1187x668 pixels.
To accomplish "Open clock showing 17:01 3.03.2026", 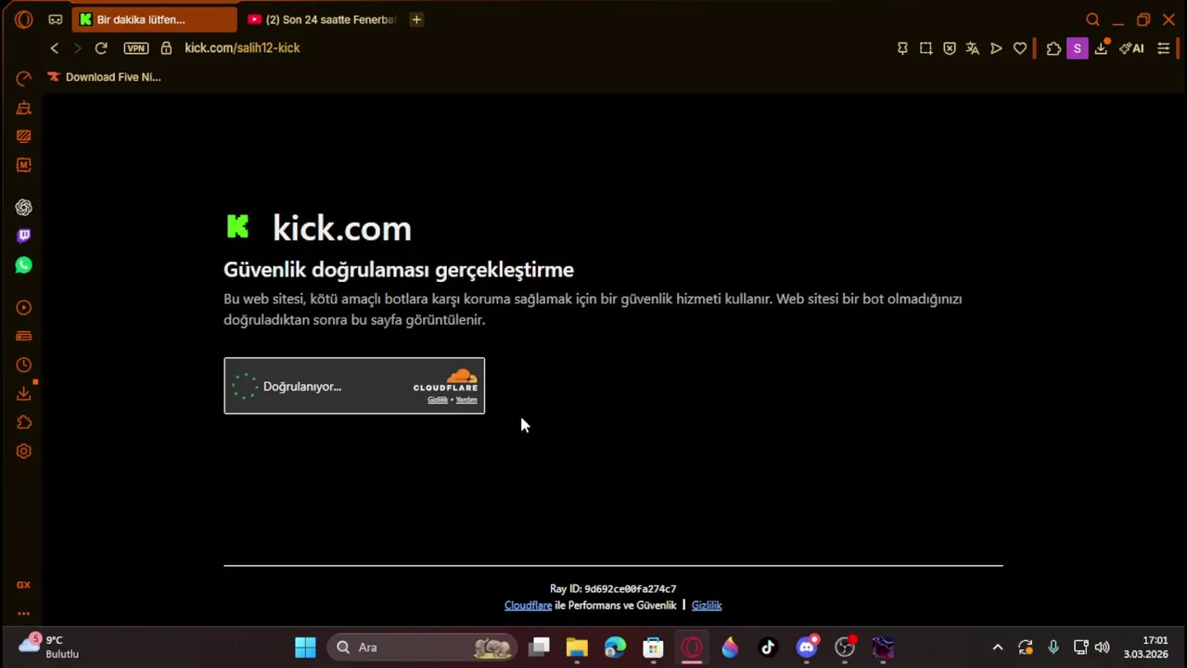I will 1146,648.
